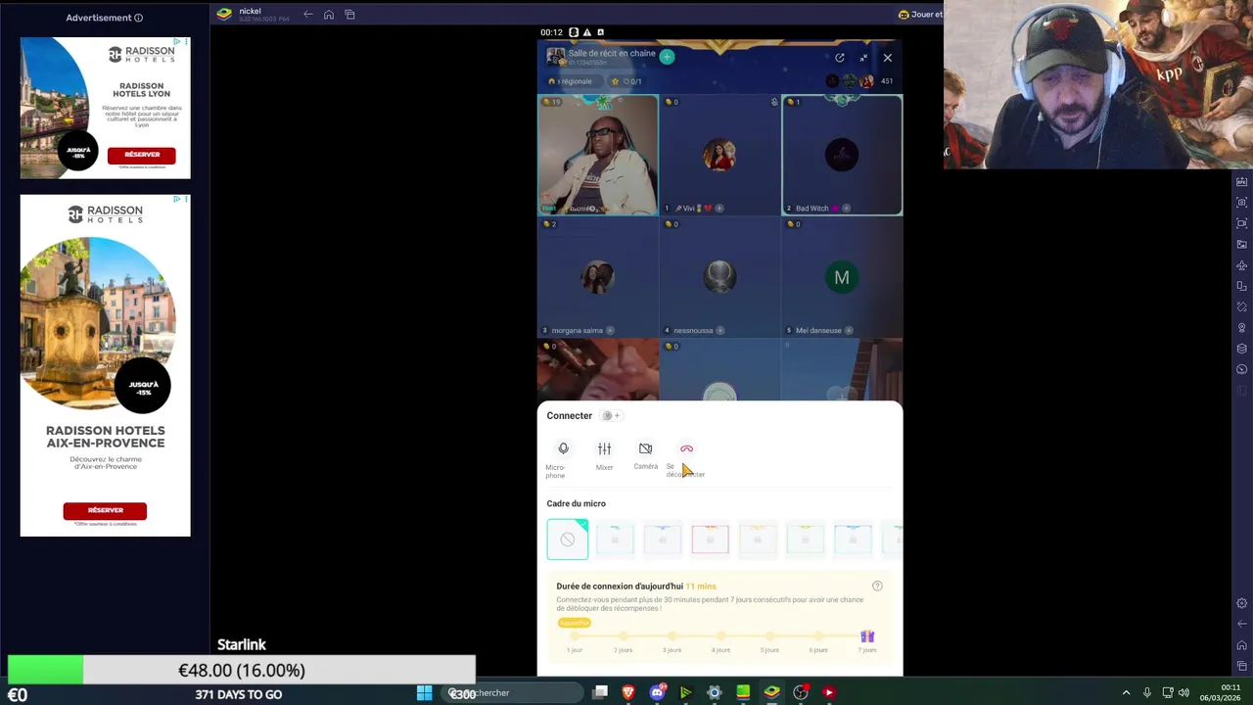Open the taskbar volume control

pyautogui.click(x=1183, y=692)
